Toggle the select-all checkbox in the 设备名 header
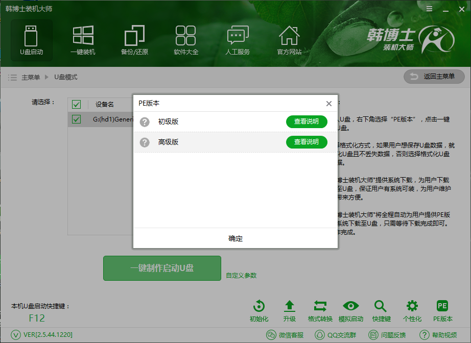The image size is (471, 343). coord(77,104)
